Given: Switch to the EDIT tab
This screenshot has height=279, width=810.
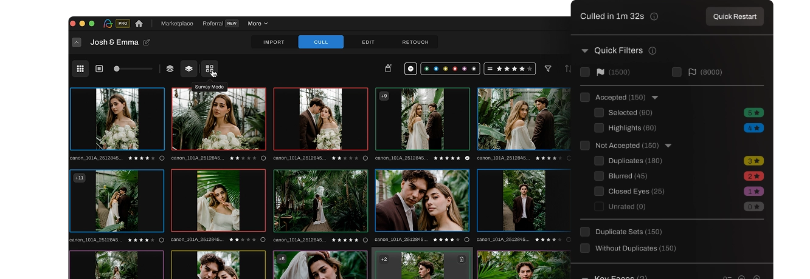Looking at the screenshot, I should click(x=368, y=42).
